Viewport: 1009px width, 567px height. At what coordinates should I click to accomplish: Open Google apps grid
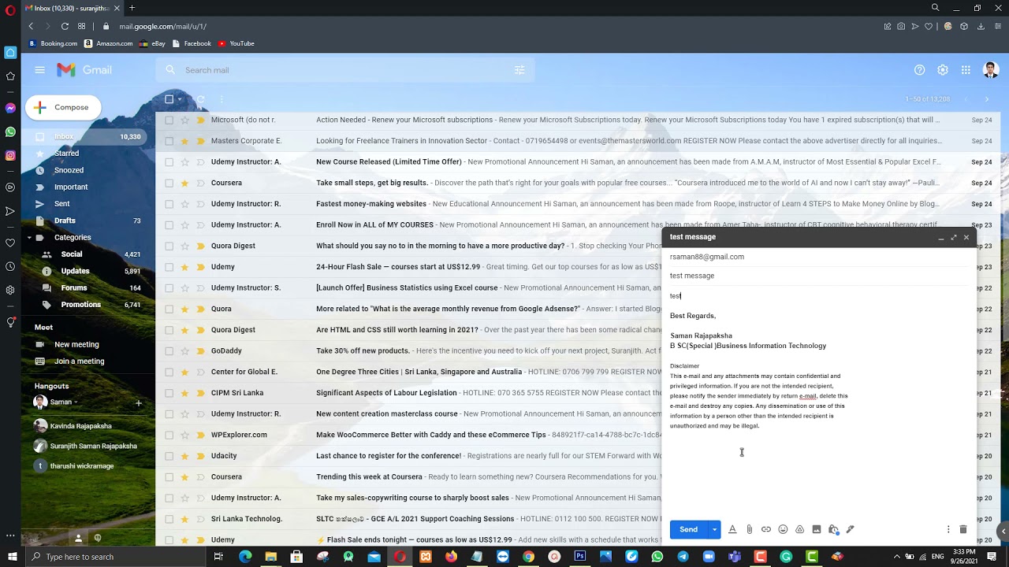point(966,70)
